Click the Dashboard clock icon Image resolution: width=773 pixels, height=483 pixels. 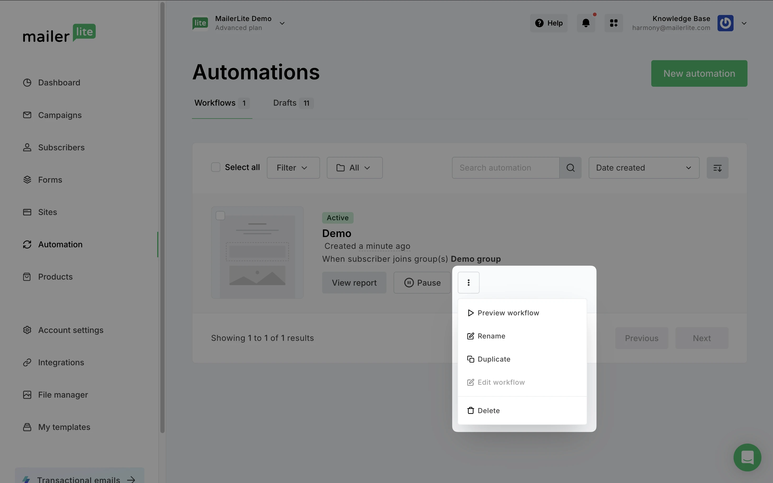pyautogui.click(x=27, y=83)
